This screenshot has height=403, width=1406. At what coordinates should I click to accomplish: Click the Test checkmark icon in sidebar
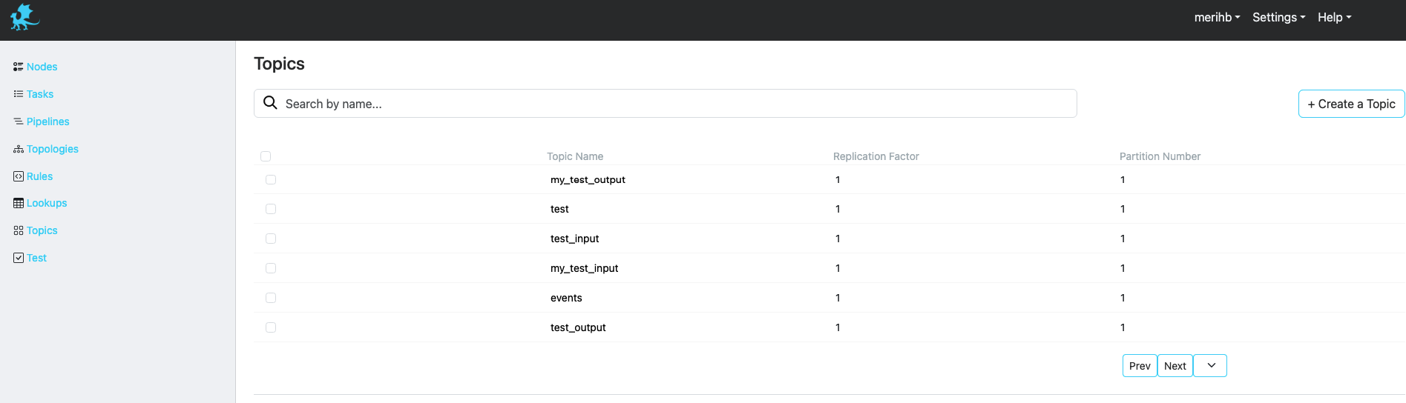[19, 258]
